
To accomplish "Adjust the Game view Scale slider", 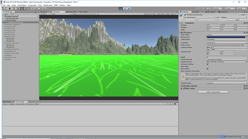I will 87,14.
